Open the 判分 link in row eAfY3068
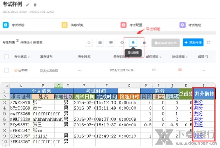This screenshot has width=220, height=148. pyautogui.click(x=198, y=113)
